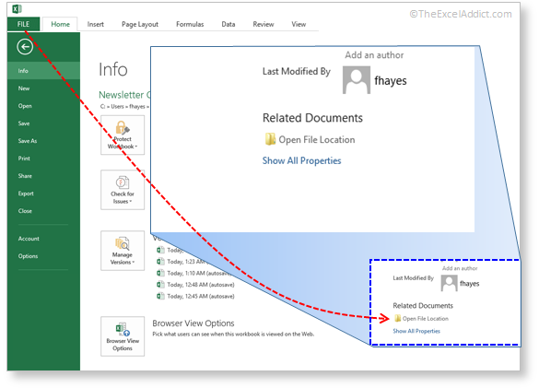The width and height of the screenshot is (539, 388).
Task: Click the file path C: » Users » fhayes
Action: click(124, 107)
